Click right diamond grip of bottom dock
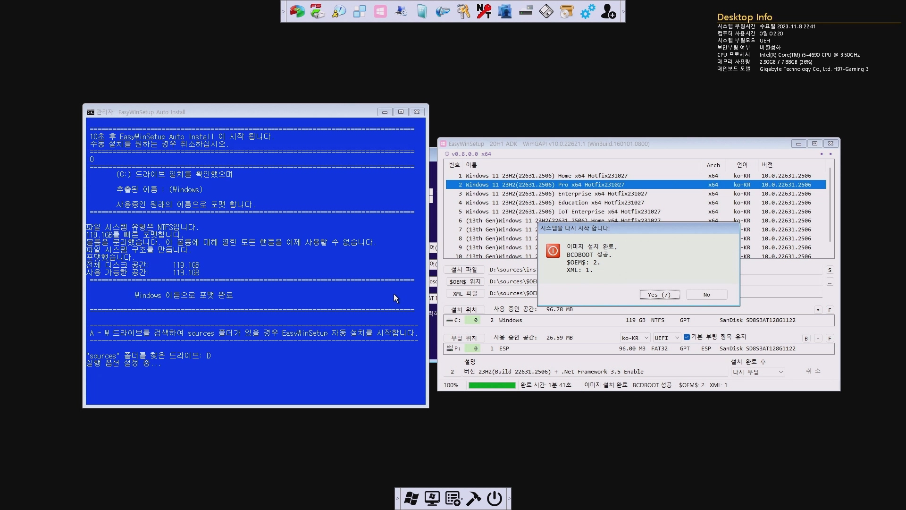This screenshot has height=510, width=906. coord(509,499)
